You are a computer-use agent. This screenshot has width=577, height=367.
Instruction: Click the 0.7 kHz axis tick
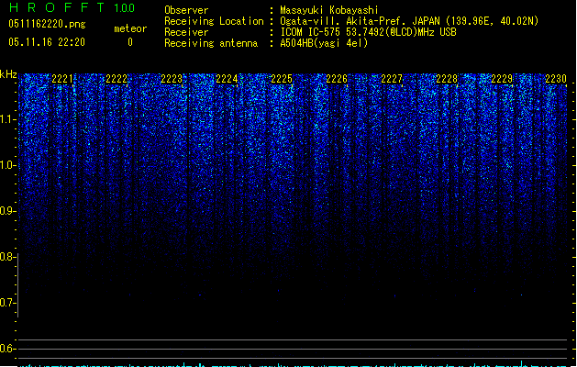(x=8, y=303)
